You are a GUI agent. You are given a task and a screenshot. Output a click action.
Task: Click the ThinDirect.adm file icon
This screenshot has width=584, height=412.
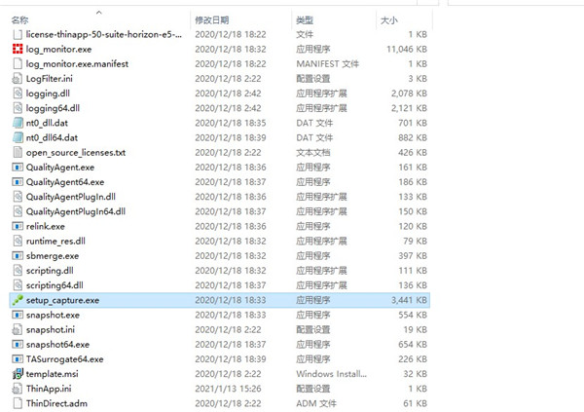[18, 403]
